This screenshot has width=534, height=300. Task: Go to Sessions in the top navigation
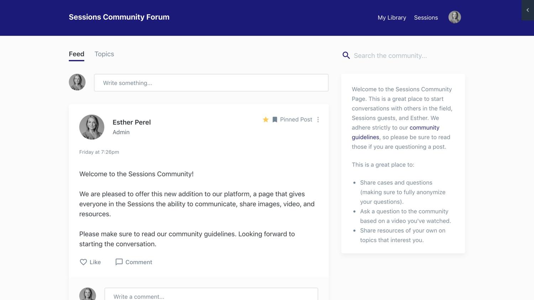point(426,17)
